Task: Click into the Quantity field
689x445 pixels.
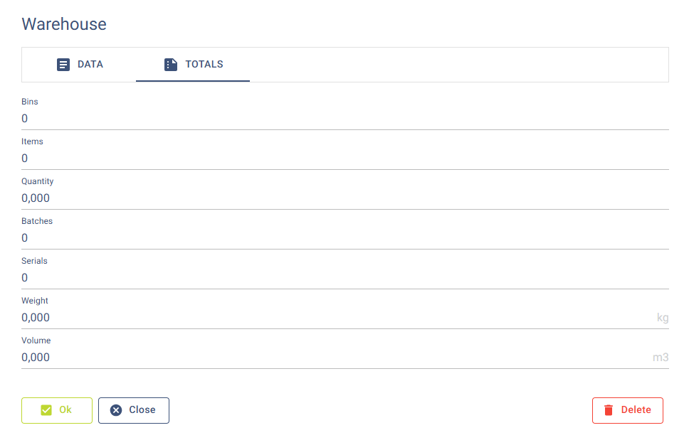Action: point(344,198)
